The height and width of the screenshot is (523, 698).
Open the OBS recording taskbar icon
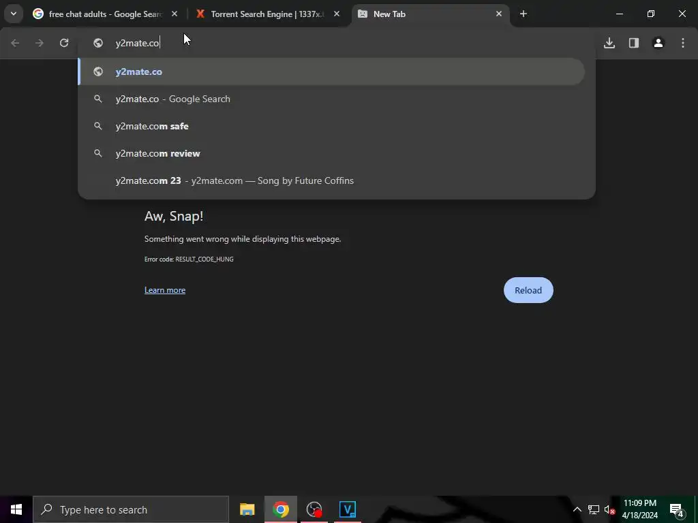(x=314, y=509)
